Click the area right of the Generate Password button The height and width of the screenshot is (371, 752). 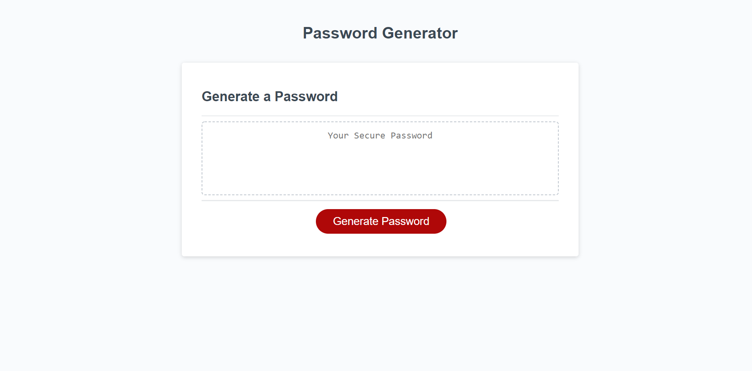click(x=508, y=221)
